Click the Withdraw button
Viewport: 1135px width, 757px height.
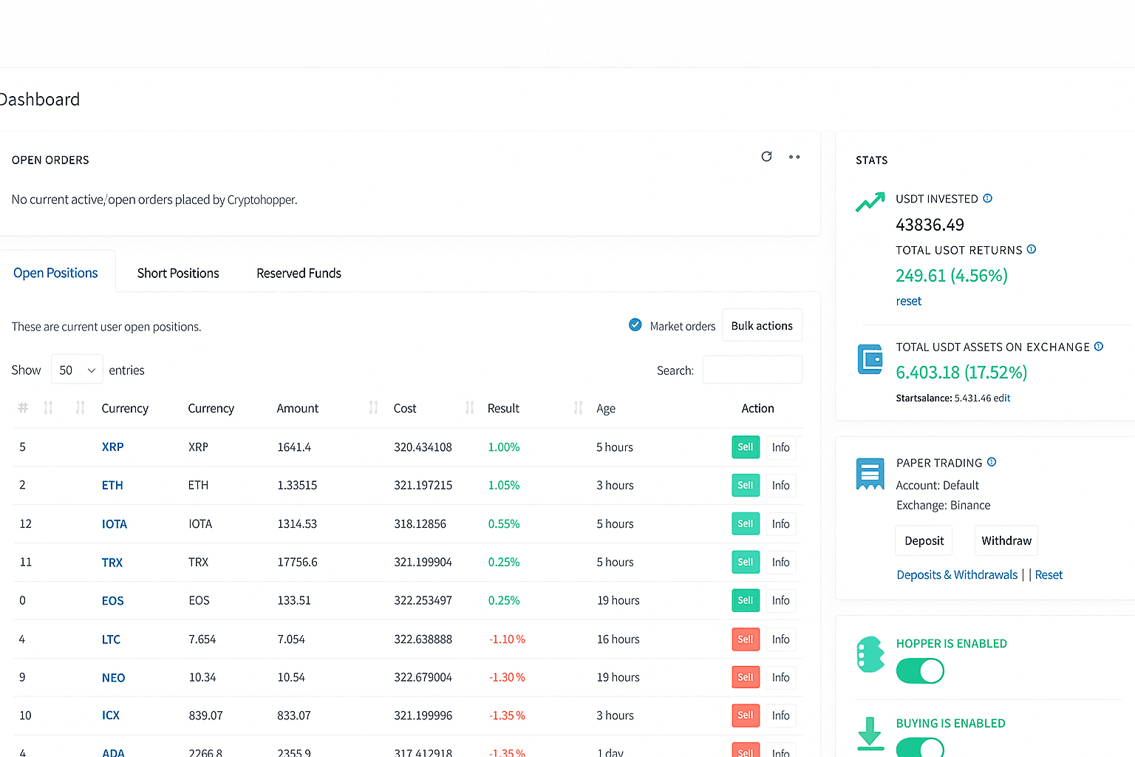tap(1006, 540)
